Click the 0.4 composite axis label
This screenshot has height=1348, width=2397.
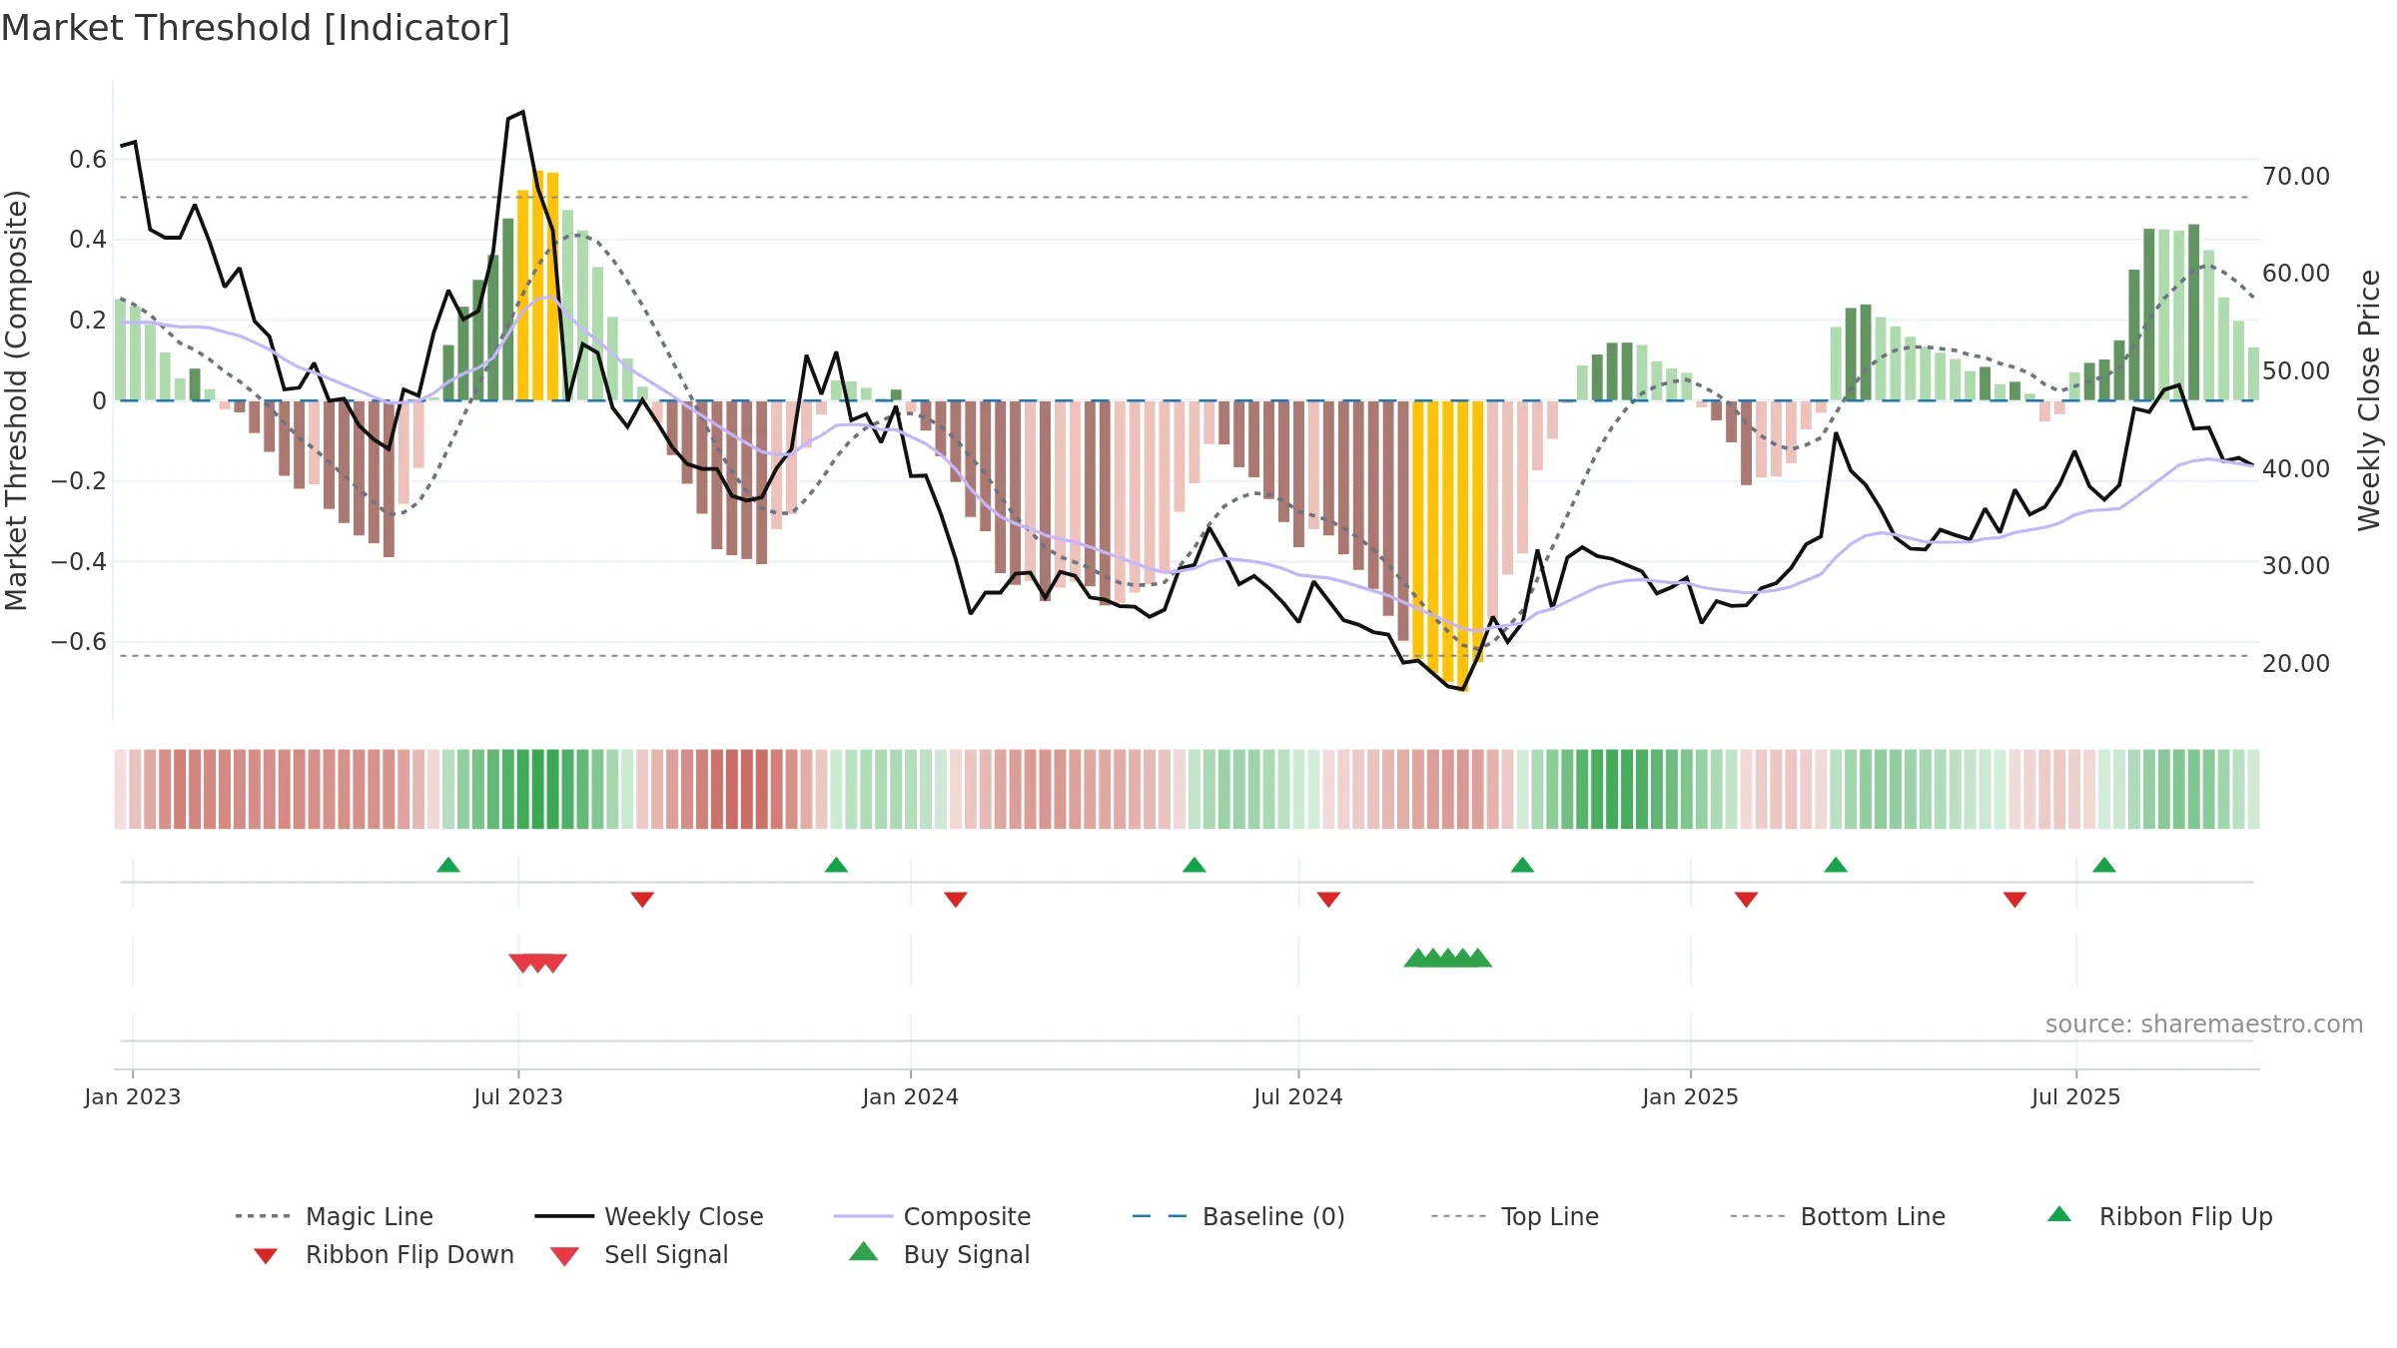click(88, 240)
